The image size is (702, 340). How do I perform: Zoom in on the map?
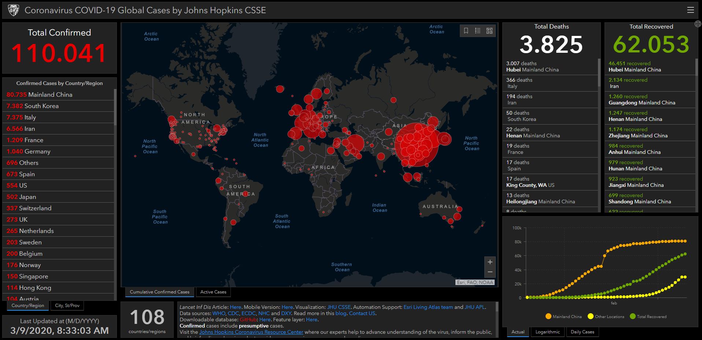pos(490,262)
